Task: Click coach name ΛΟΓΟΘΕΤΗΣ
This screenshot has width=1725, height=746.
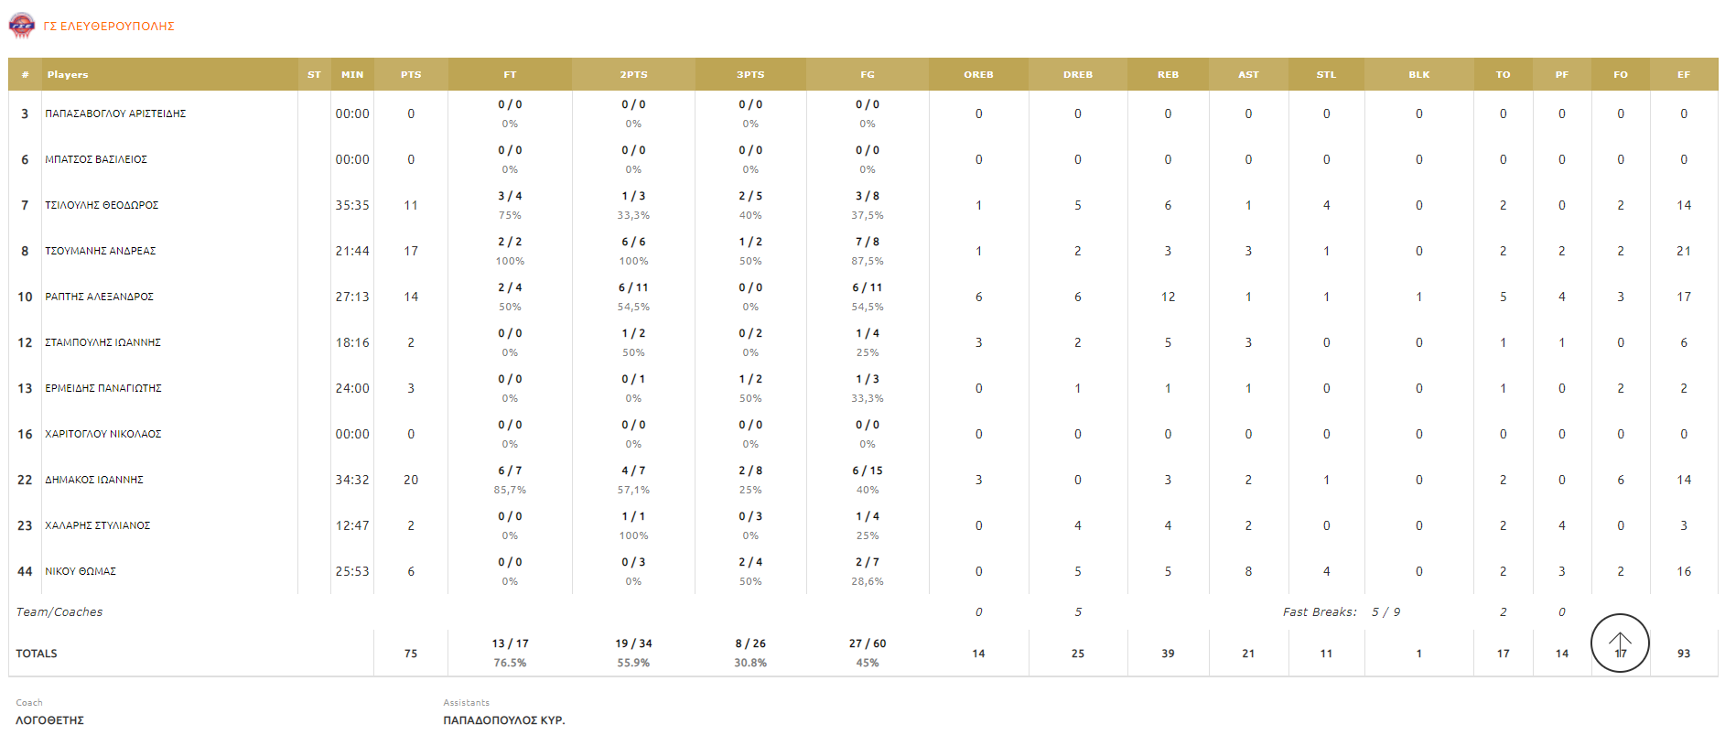Action: click(x=50, y=720)
